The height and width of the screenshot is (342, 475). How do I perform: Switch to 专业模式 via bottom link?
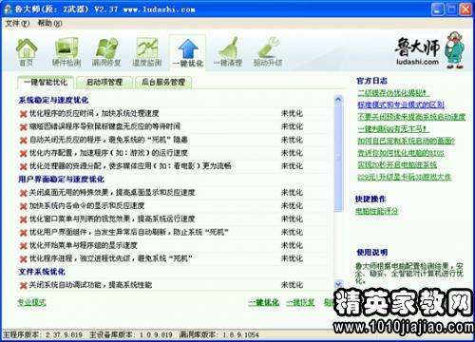click(x=31, y=302)
